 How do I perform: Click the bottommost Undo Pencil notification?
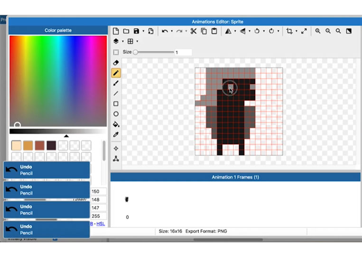click(x=46, y=229)
